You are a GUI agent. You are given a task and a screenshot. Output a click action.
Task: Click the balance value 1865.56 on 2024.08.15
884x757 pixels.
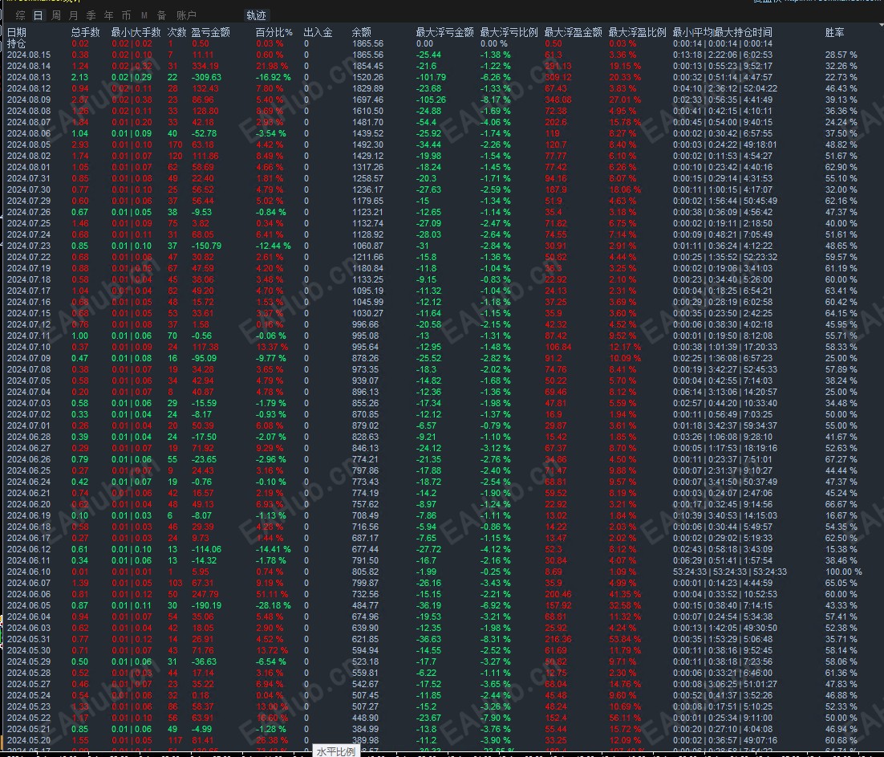367,55
